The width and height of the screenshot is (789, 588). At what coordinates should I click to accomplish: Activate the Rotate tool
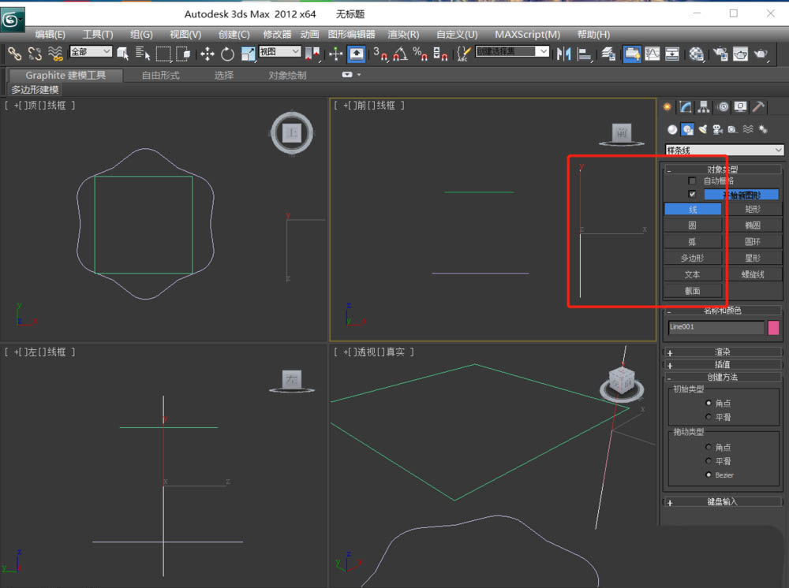pos(227,54)
